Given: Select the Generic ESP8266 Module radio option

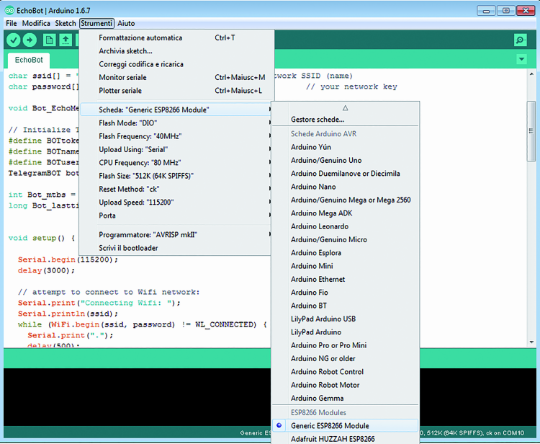Looking at the screenshot, I should click(329, 426).
